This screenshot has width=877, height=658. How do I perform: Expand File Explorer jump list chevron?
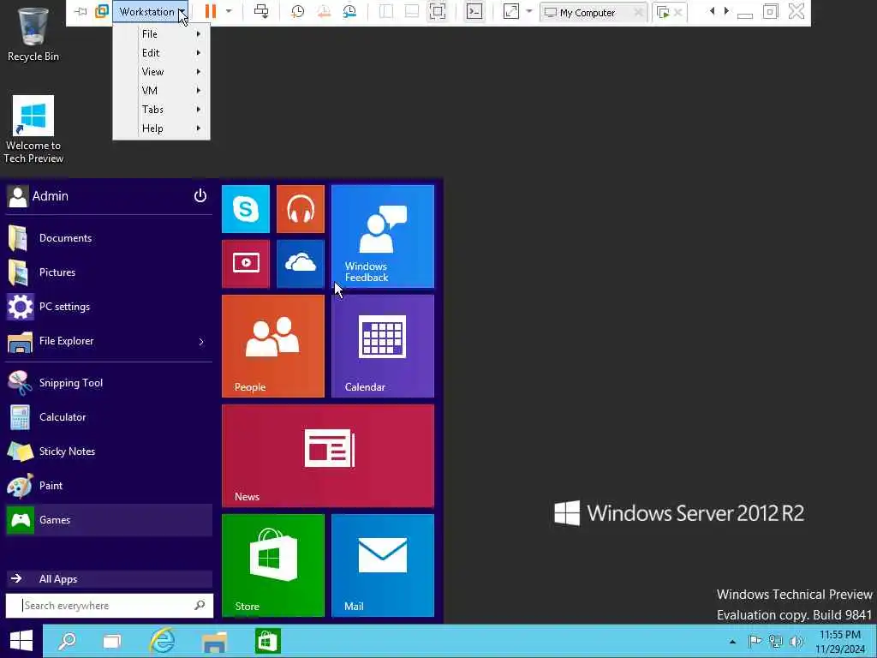click(201, 341)
